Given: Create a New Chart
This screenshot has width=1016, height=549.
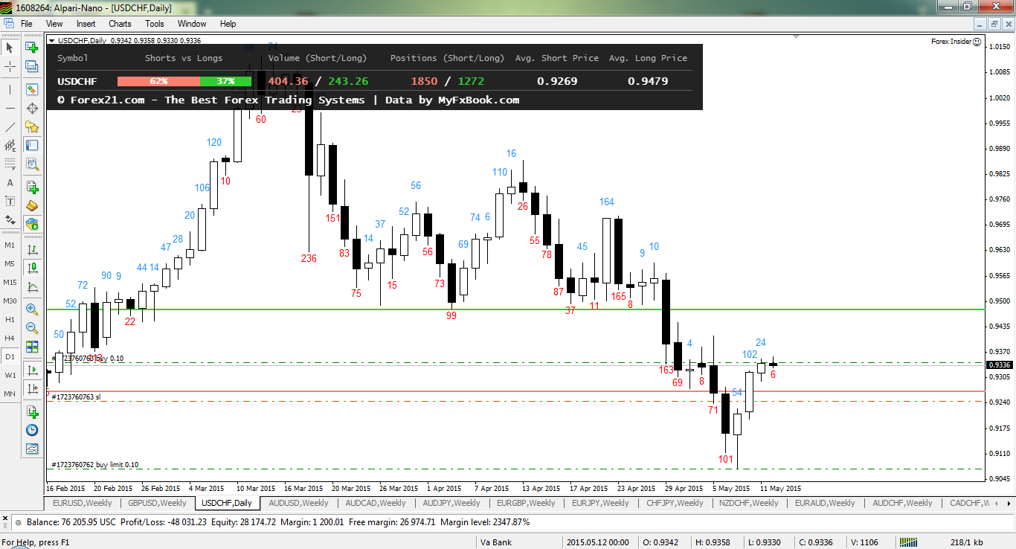Looking at the screenshot, I should click(x=32, y=48).
